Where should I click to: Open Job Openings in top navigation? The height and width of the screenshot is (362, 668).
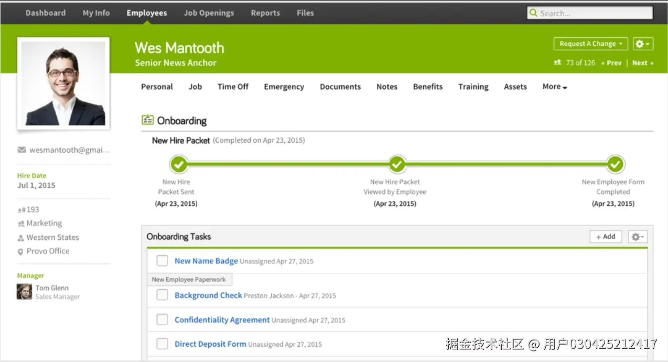pyautogui.click(x=209, y=13)
